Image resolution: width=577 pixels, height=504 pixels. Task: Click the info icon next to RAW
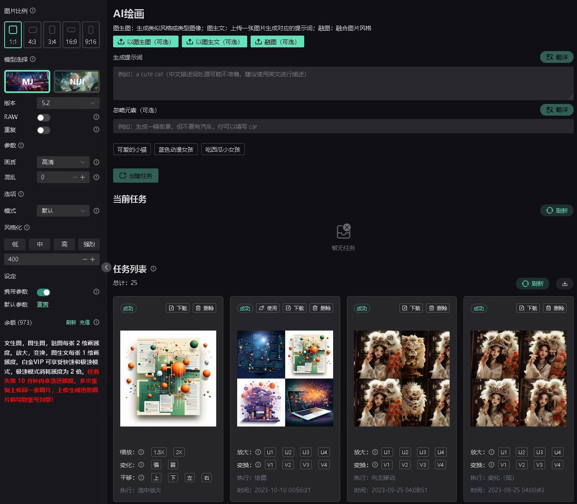(96, 117)
